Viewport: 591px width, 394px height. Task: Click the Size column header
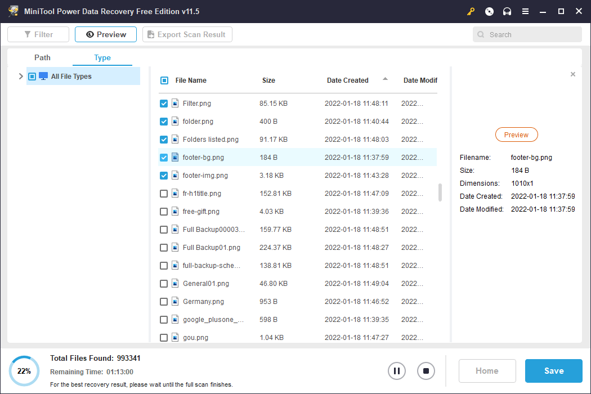click(268, 80)
